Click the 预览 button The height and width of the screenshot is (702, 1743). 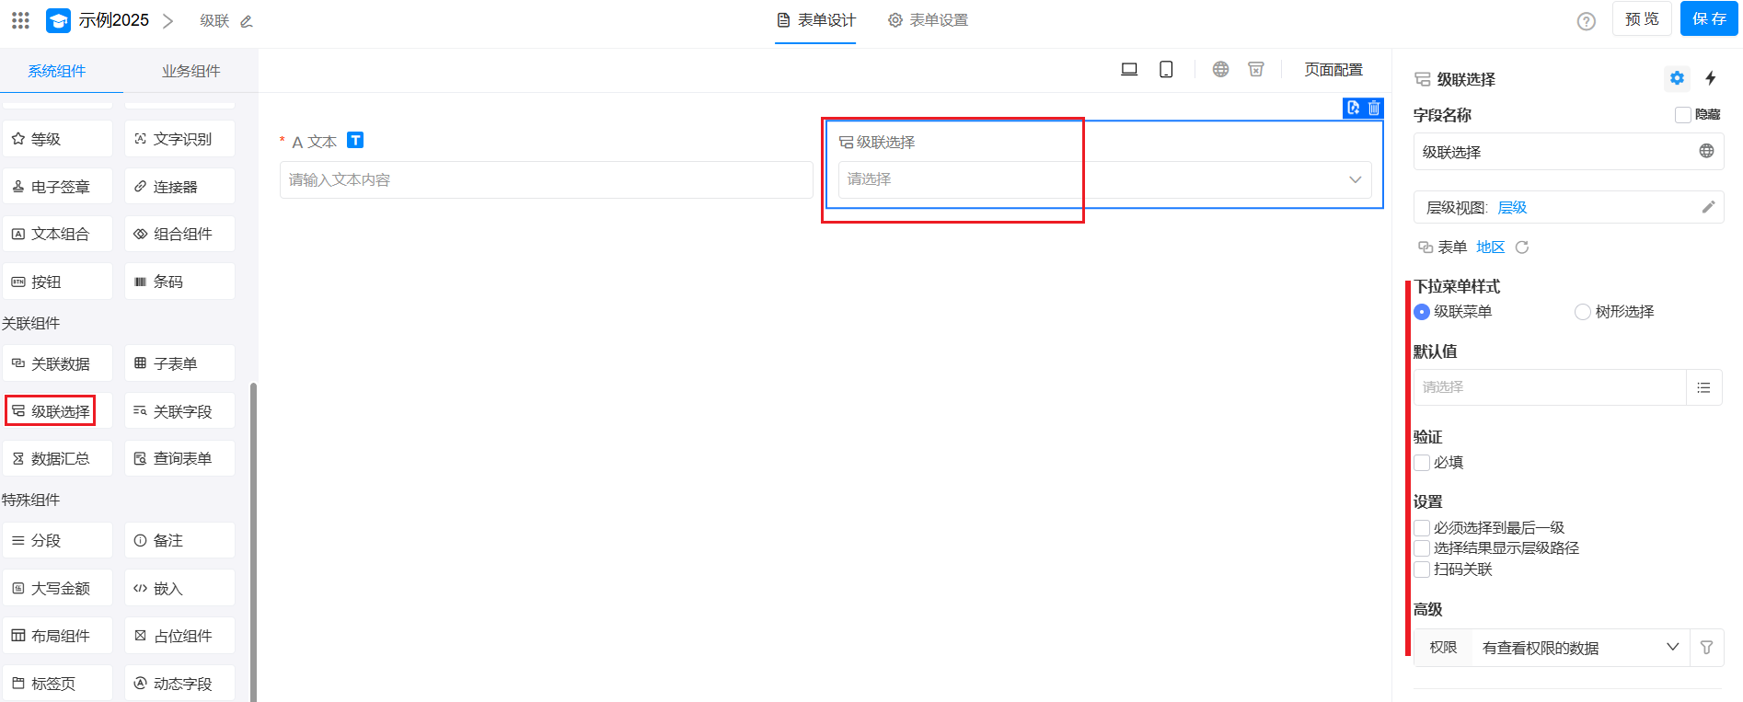1642,19
